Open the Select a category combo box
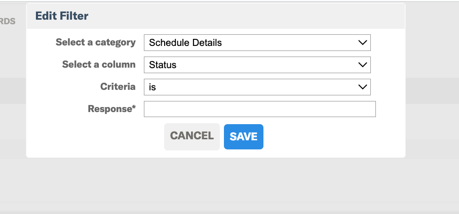The width and height of the screenshot is (459, 214). (257, 42)
